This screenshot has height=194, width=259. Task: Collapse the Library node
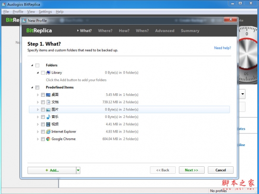(38, 73)
